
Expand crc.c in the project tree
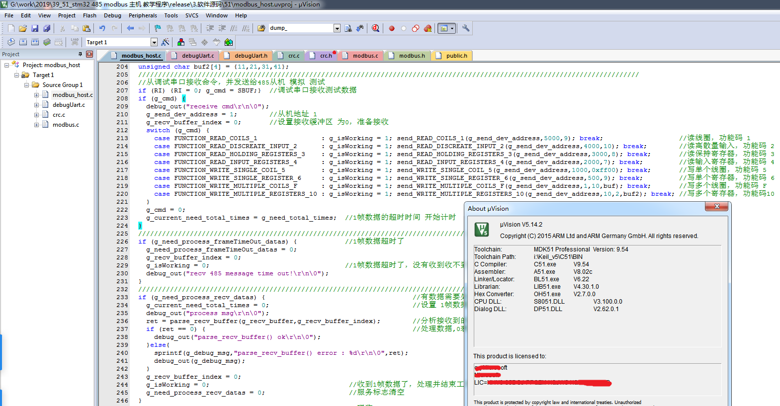click(36, 115)
